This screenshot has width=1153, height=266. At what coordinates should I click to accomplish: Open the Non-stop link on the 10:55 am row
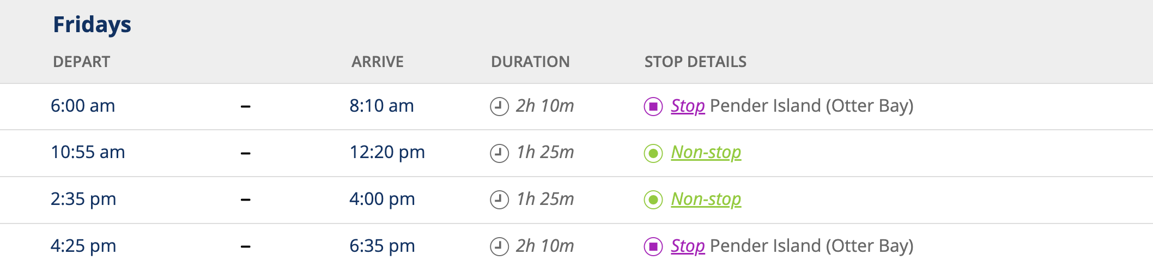click(x=706, y=152)
